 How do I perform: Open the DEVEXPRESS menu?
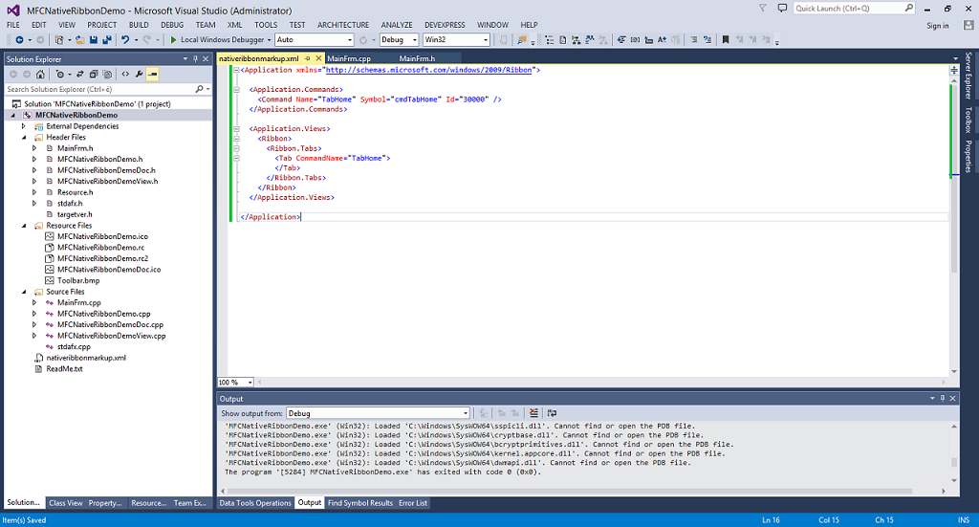click(445, 25)
